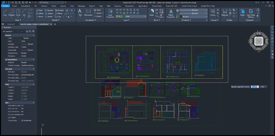Screen dimensions: 275x136
Task: Select the Circle tool
Action: pos(18,13)
